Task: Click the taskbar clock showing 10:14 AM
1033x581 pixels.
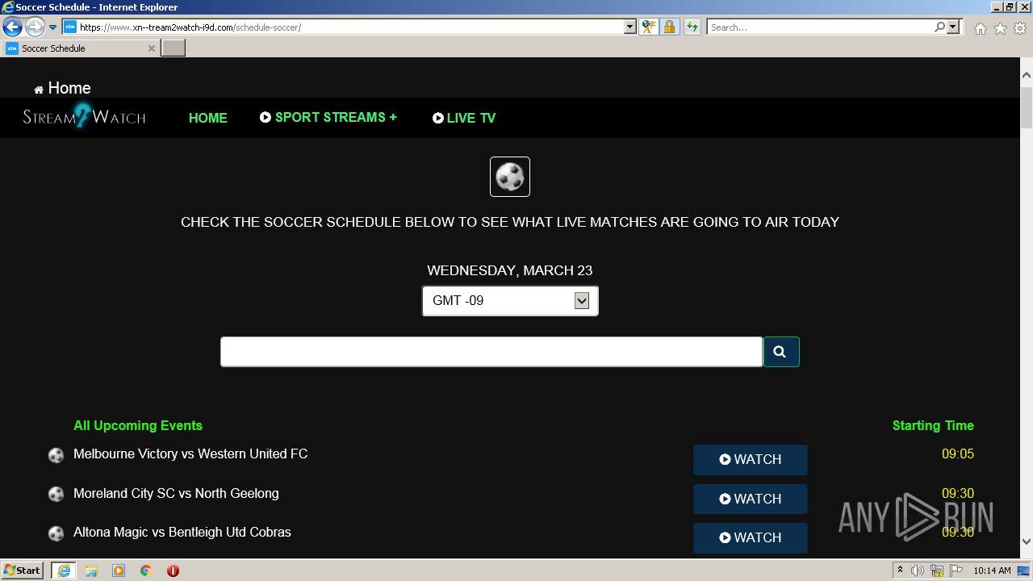Action: click(992, 571)
